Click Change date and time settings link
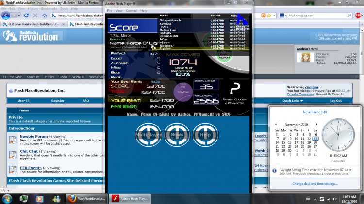This screenshot has width=364, height=204. 315,183
